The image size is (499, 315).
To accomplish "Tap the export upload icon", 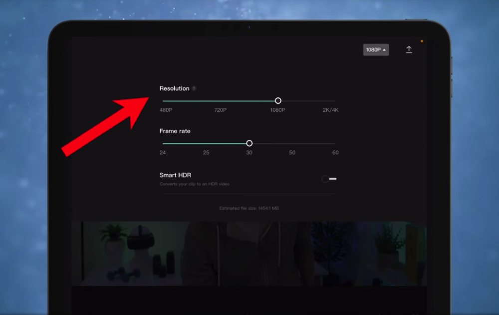I will [x=409, y=49].
